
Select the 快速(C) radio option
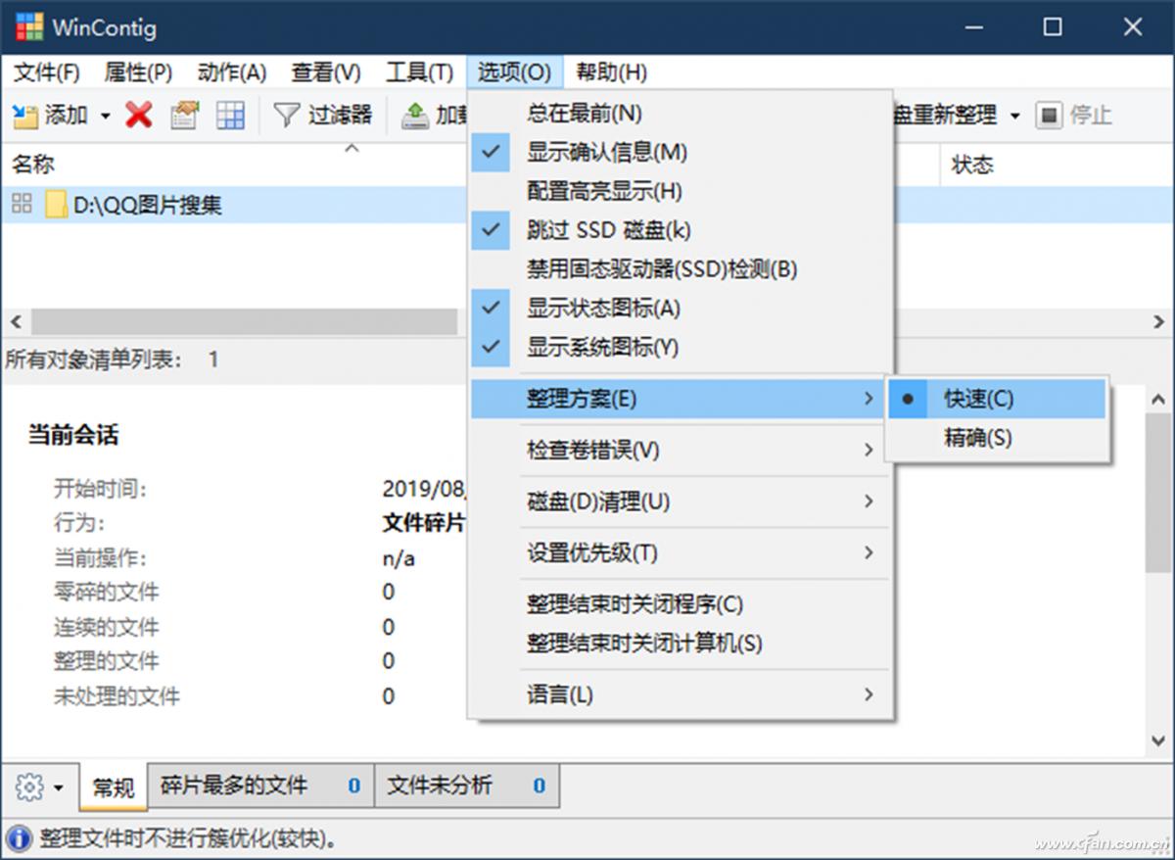pyautogui.click(x=997, y=399)
